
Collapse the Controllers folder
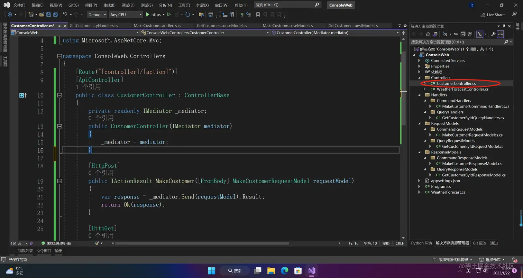[x=419, y=78]
